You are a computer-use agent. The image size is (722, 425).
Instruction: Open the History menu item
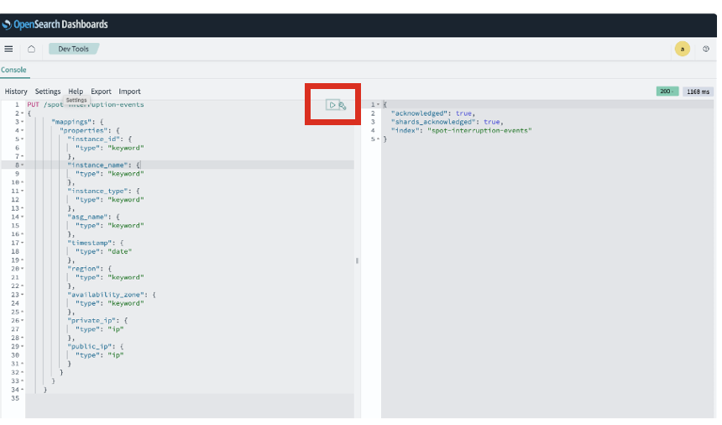(x=16, y=92)
